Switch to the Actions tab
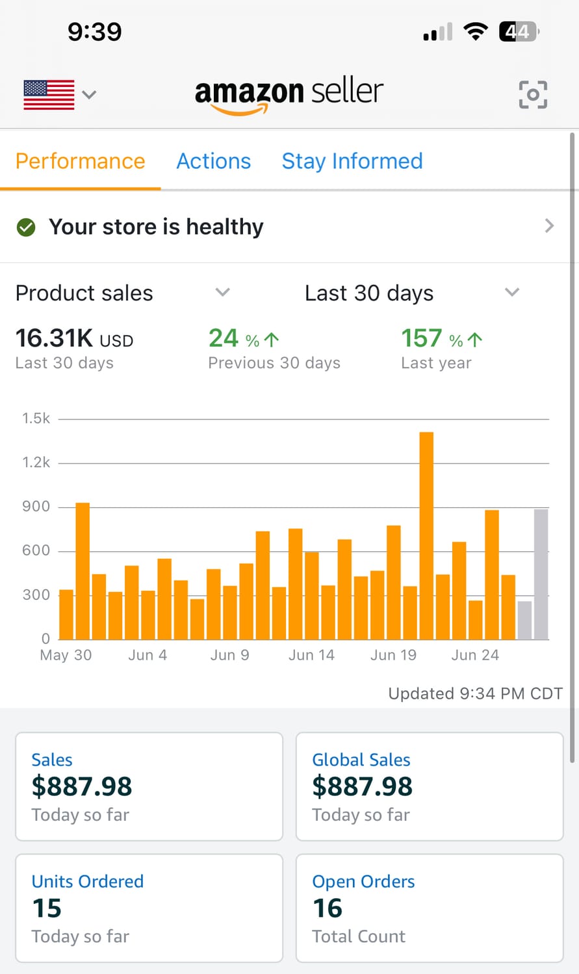This screenshot has height=974, width=579. (x=214, y=161)
